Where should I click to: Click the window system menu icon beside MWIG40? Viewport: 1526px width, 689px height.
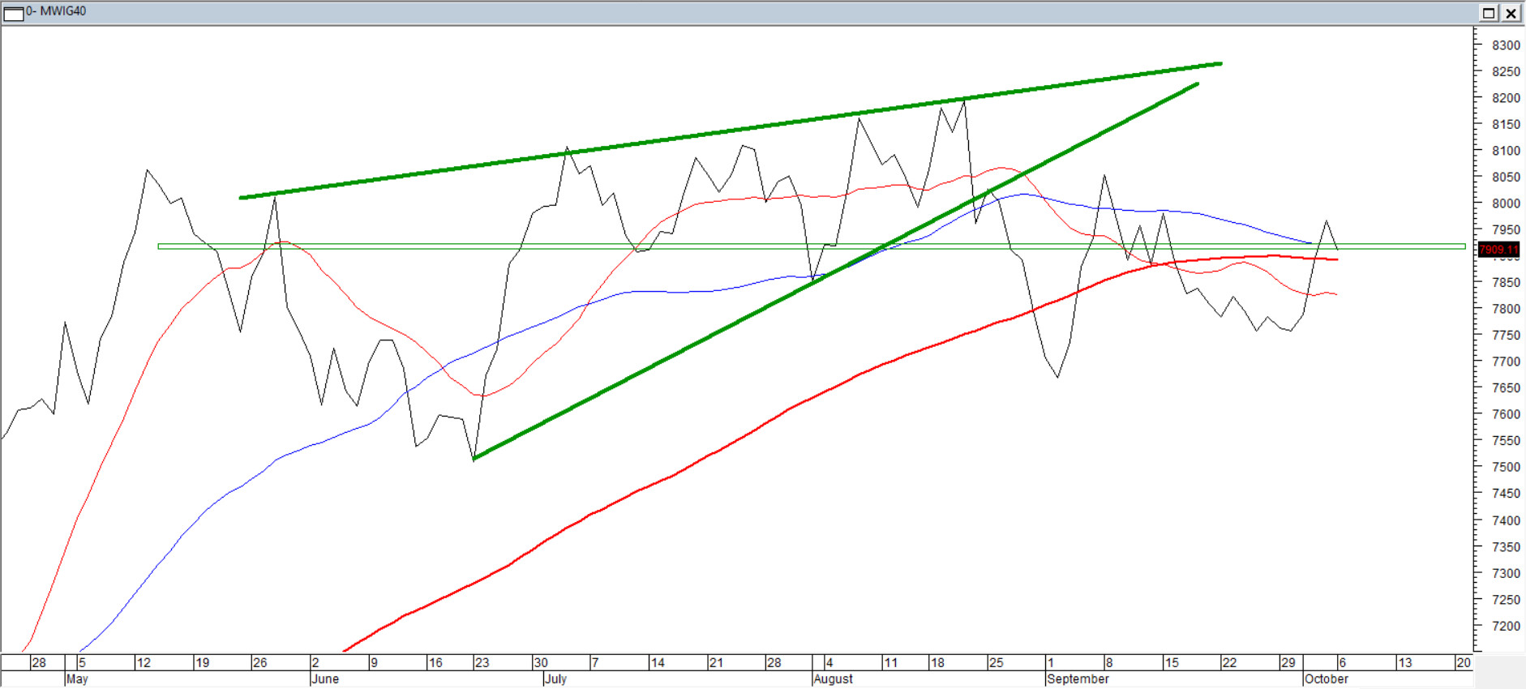[13, 12]
